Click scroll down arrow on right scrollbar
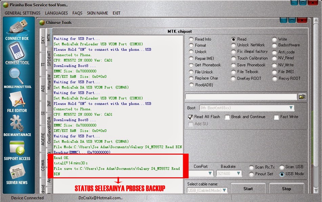 click(316, 190)
